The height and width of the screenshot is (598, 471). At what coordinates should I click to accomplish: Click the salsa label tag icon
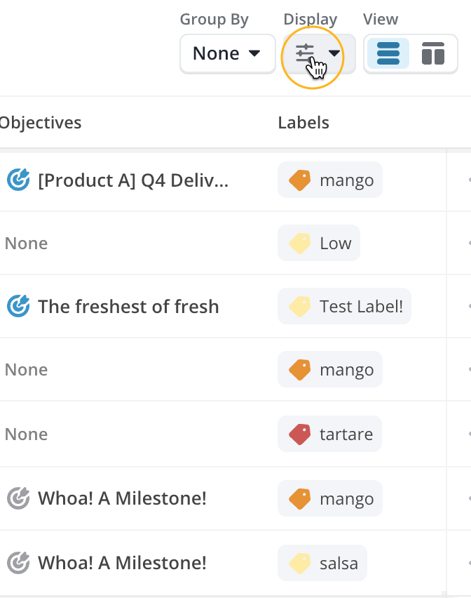tap(300, 564)
